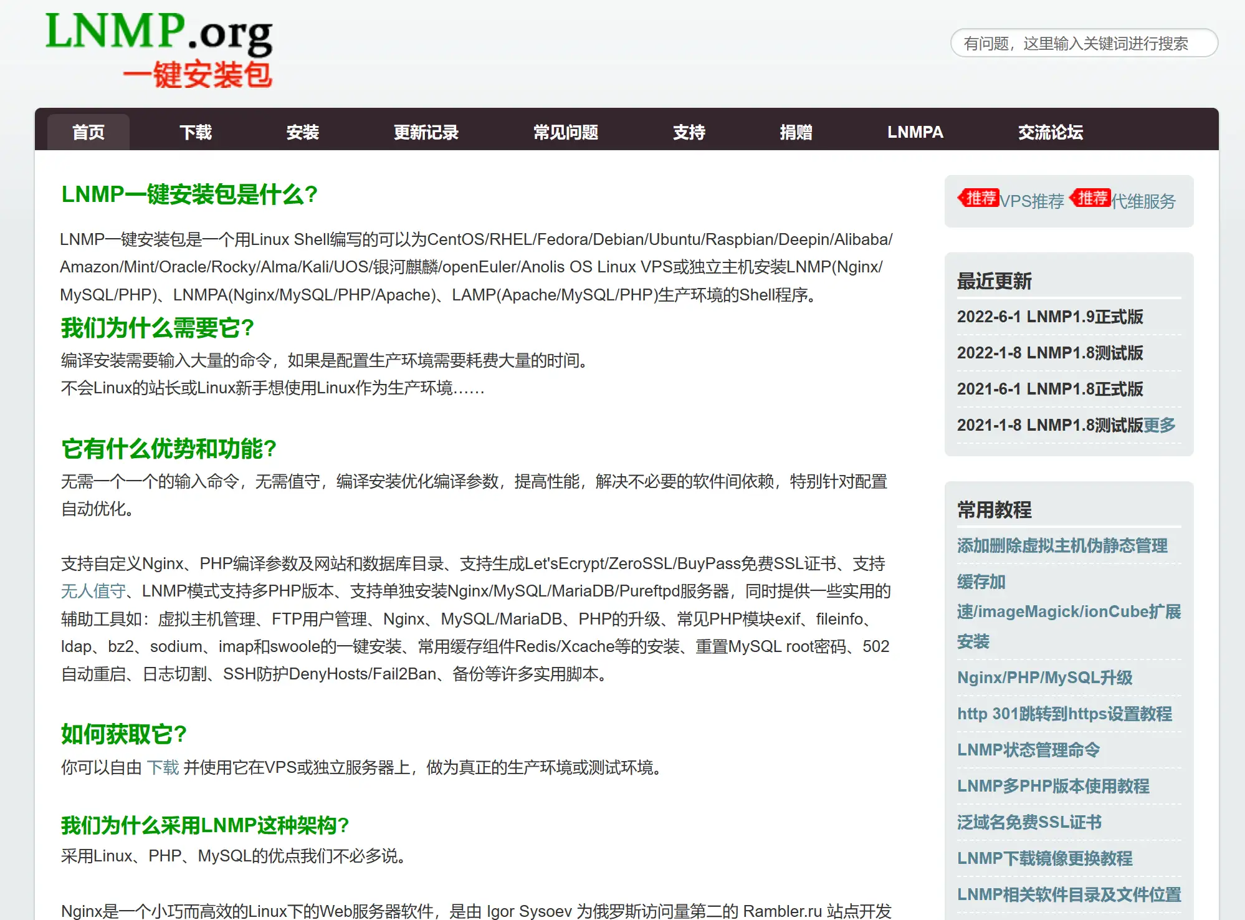Click the red 推荐 badge before 代维服务
This screenshot has width=1245, height=920.
click(x=1090, y=198)
